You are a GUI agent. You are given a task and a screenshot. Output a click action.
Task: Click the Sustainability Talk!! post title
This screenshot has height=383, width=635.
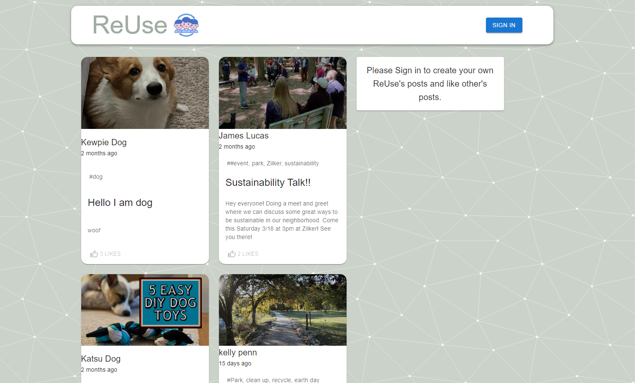click(268, 183)
